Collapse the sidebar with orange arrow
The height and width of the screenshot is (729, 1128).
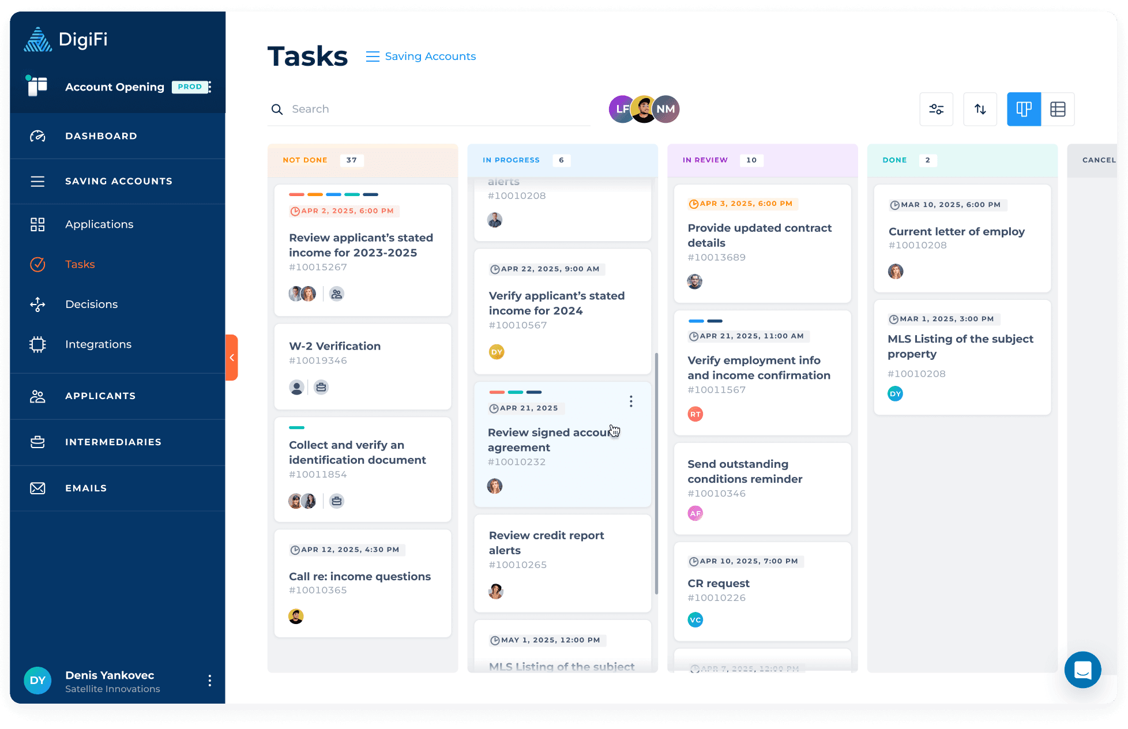[232, 358]
